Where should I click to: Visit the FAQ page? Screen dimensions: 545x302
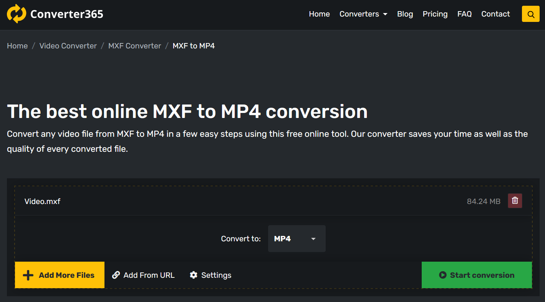point(464,14)
